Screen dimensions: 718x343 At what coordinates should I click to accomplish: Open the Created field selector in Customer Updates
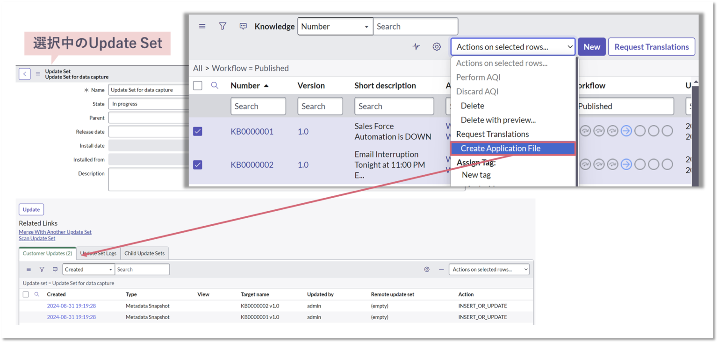pos(88,269)
